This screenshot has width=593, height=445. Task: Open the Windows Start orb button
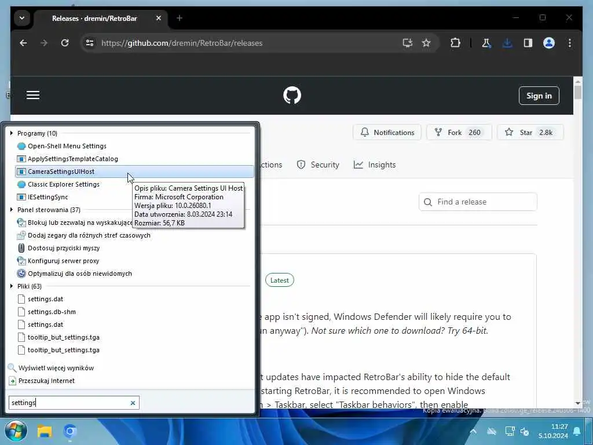16,431
